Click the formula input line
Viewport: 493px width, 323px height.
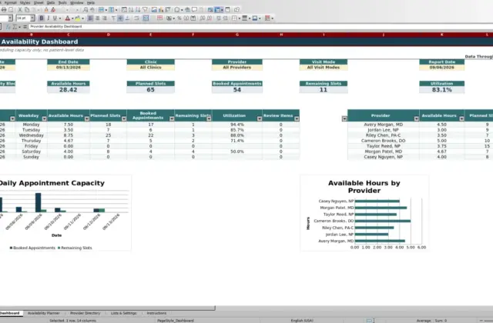[261, 27]
